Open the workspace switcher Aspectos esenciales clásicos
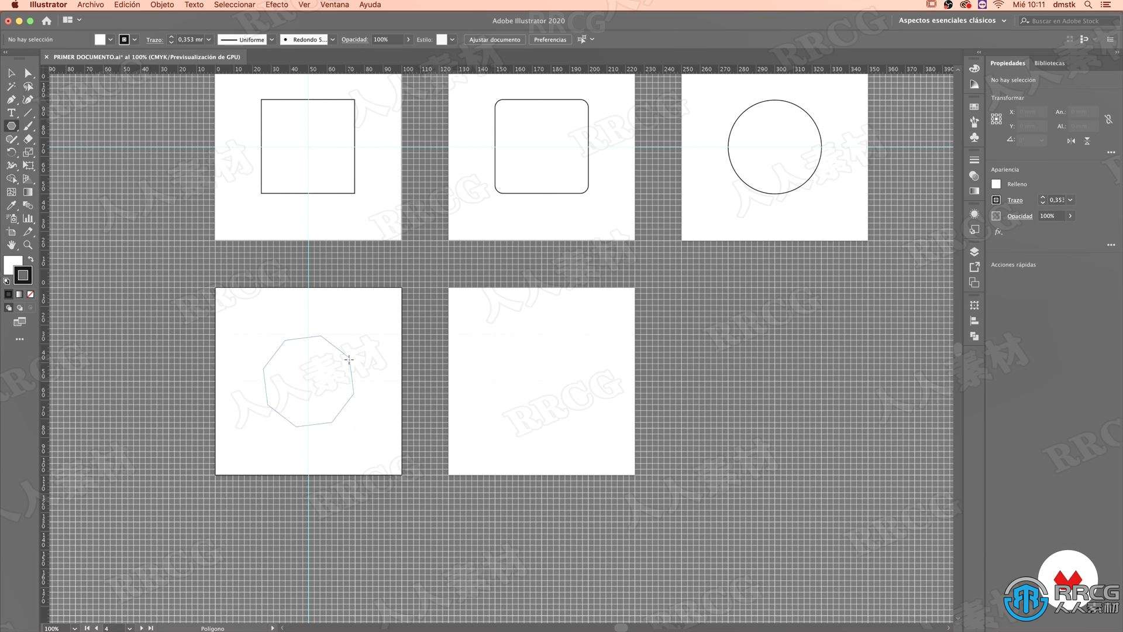Image resolution: width=1123 pixels, height=632 pixels. (952, 20)
